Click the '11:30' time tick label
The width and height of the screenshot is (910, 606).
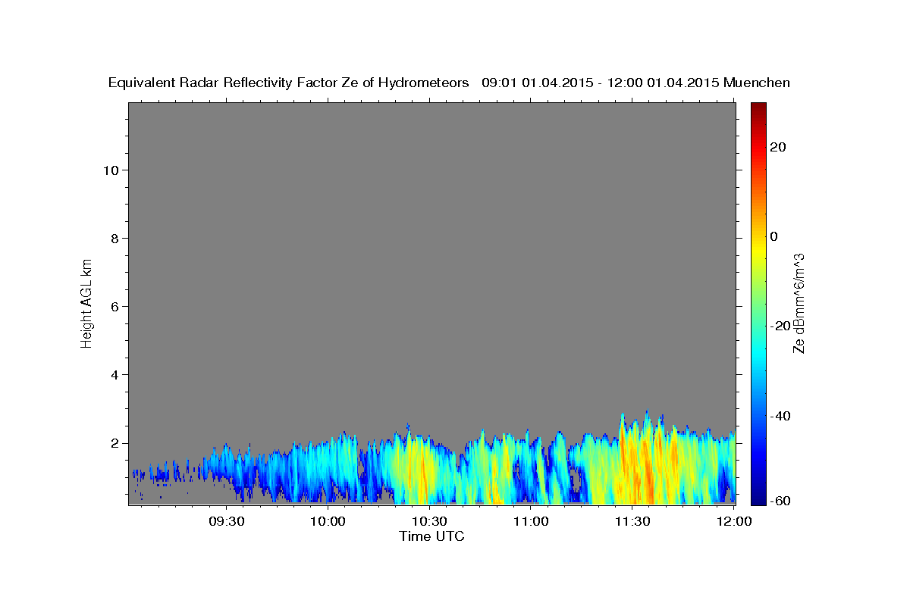tap(632, 521)
